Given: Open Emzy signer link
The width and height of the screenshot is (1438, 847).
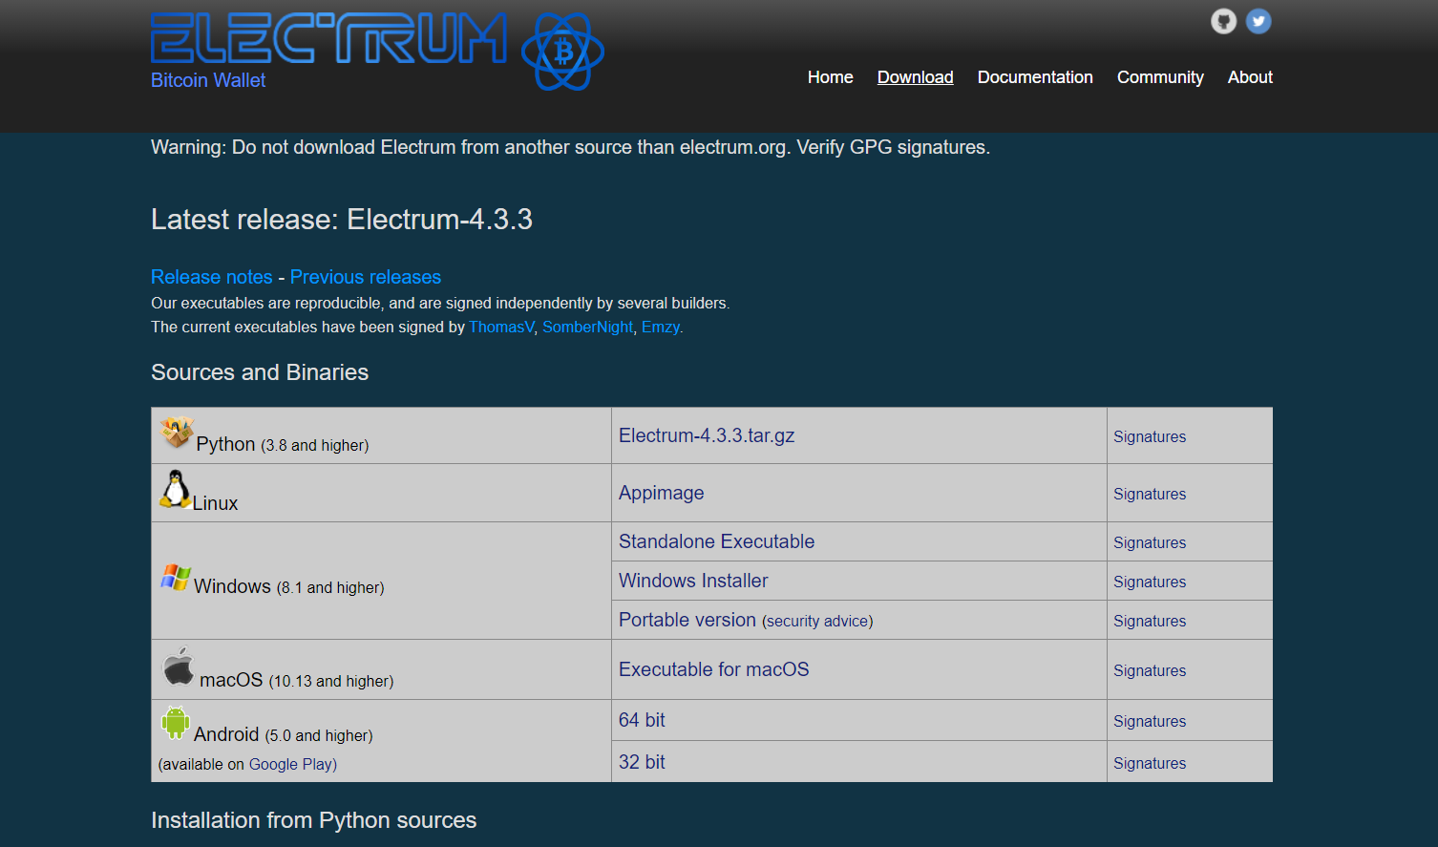Looking at the screenshot, I should point(661,327).
